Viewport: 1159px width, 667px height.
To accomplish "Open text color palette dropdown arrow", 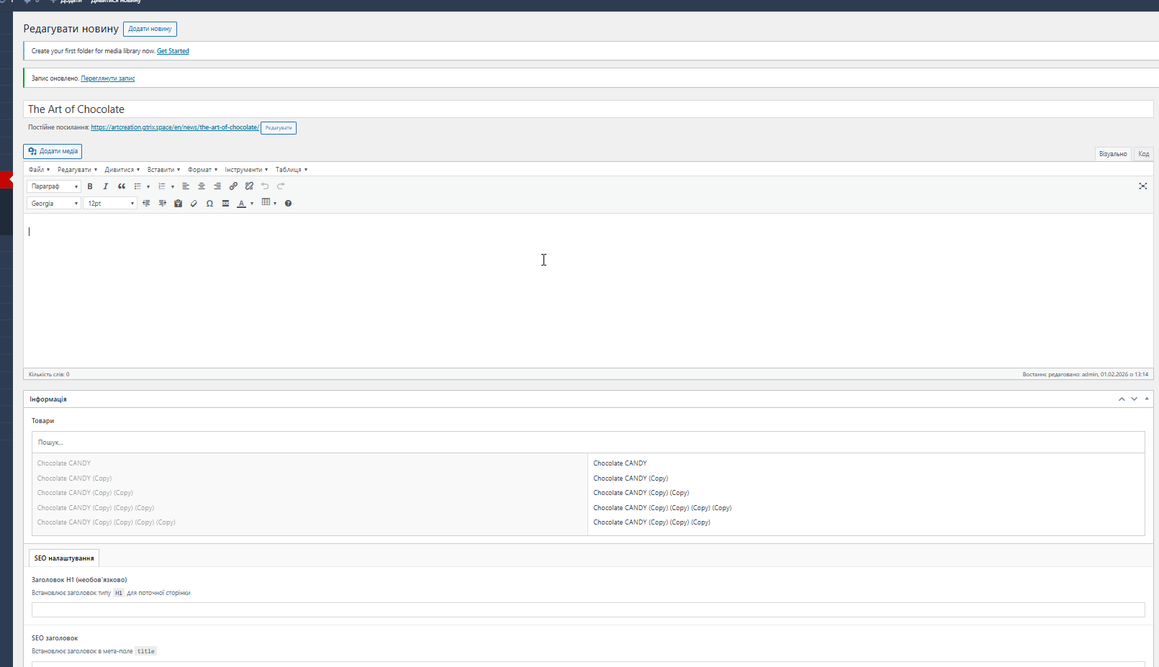I will tap(252, 204).
